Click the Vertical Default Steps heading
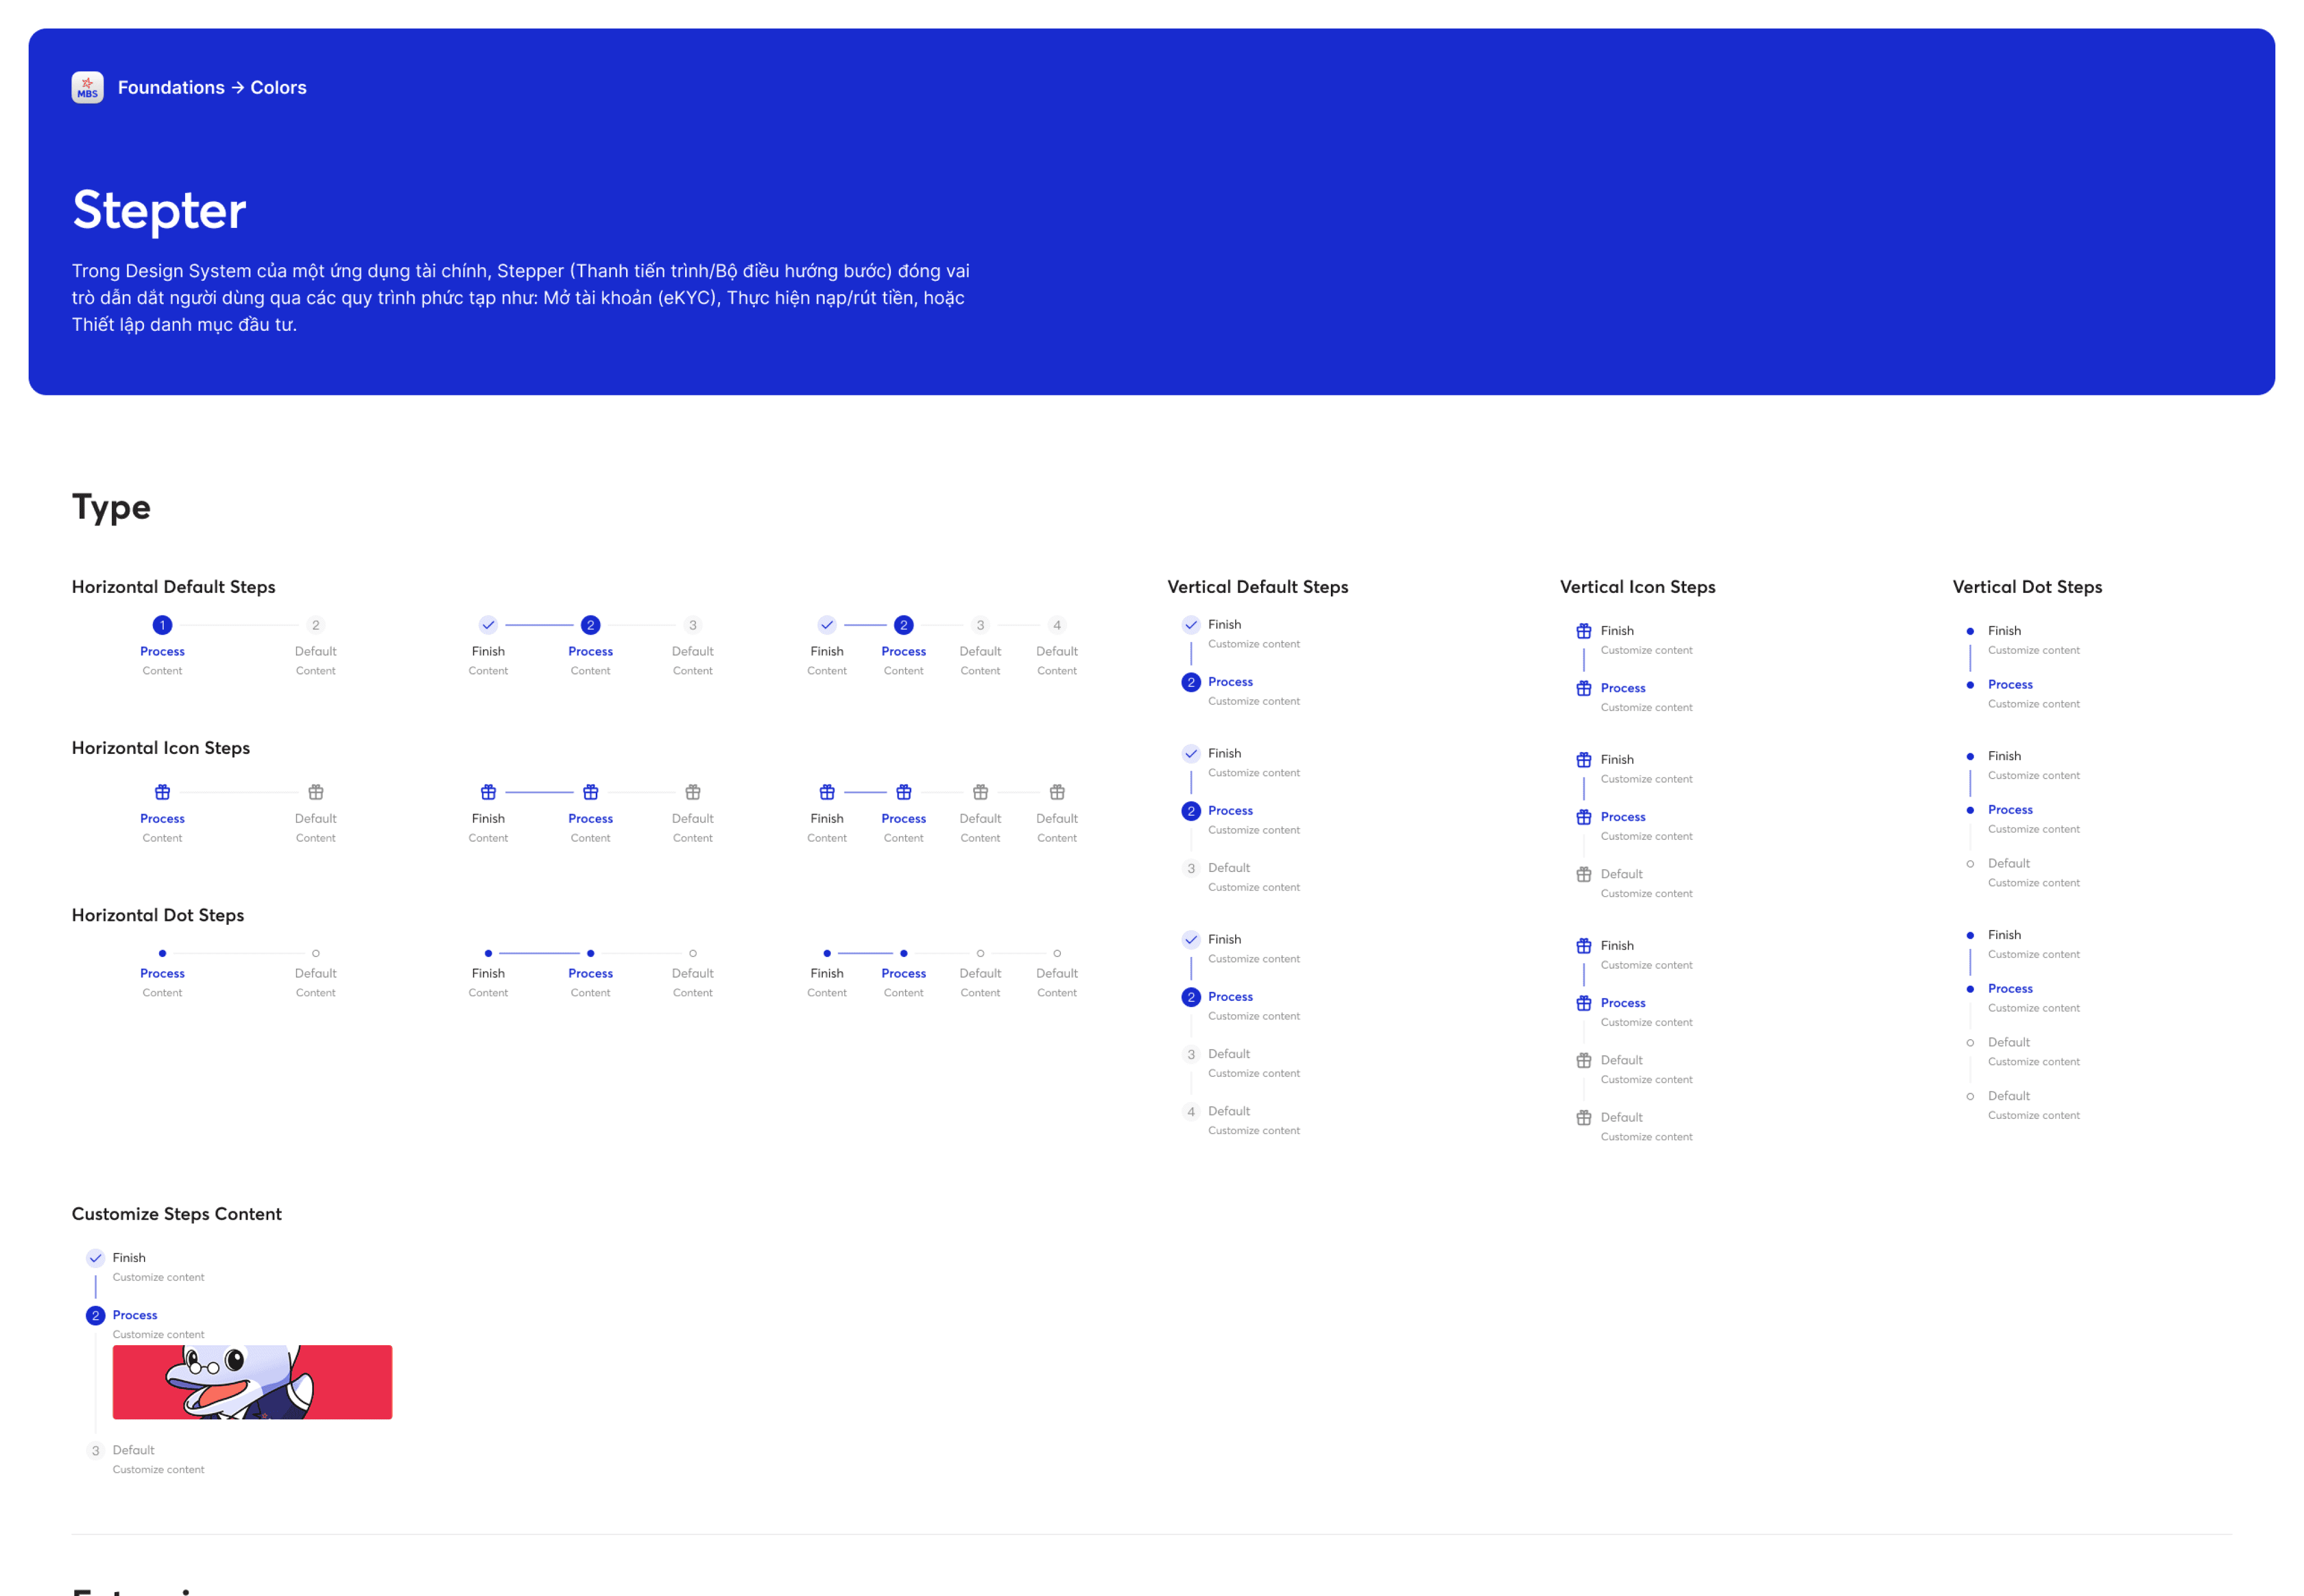The width and height of the screenshot is (2304, 1596). click(1258, 587)
